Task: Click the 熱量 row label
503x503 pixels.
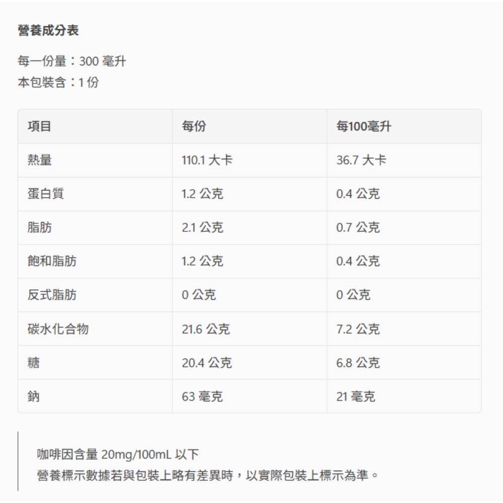Action: tap(40, 160)
